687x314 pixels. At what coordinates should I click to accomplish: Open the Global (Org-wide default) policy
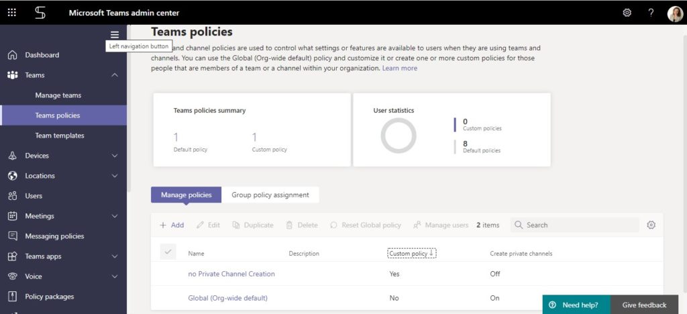pyautogui.click(x=228, y=298)
